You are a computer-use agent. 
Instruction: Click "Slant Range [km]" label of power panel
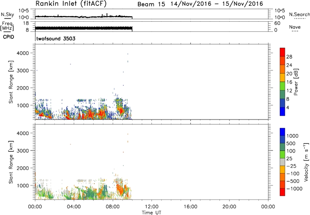point(11,82)
